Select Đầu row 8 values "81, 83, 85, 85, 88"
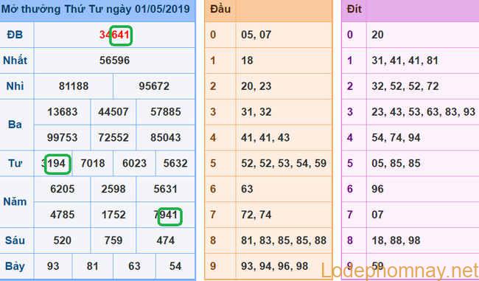 click(x=284, y=240)
